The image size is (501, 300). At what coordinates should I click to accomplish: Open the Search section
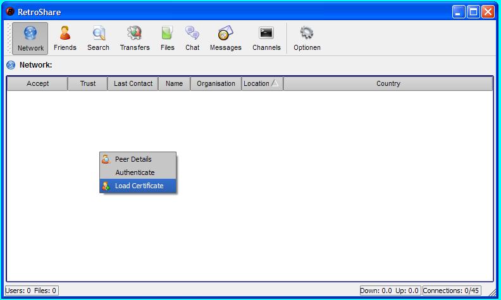98,39
